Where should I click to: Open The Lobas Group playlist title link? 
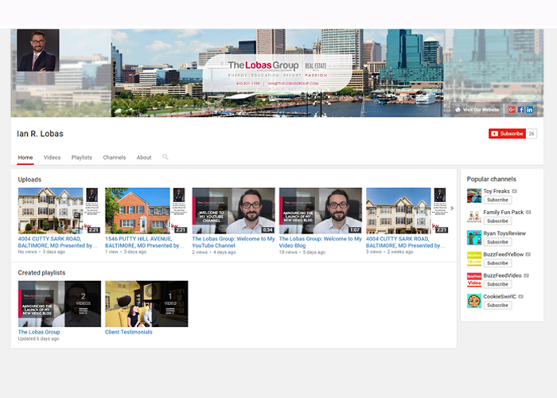39,332
